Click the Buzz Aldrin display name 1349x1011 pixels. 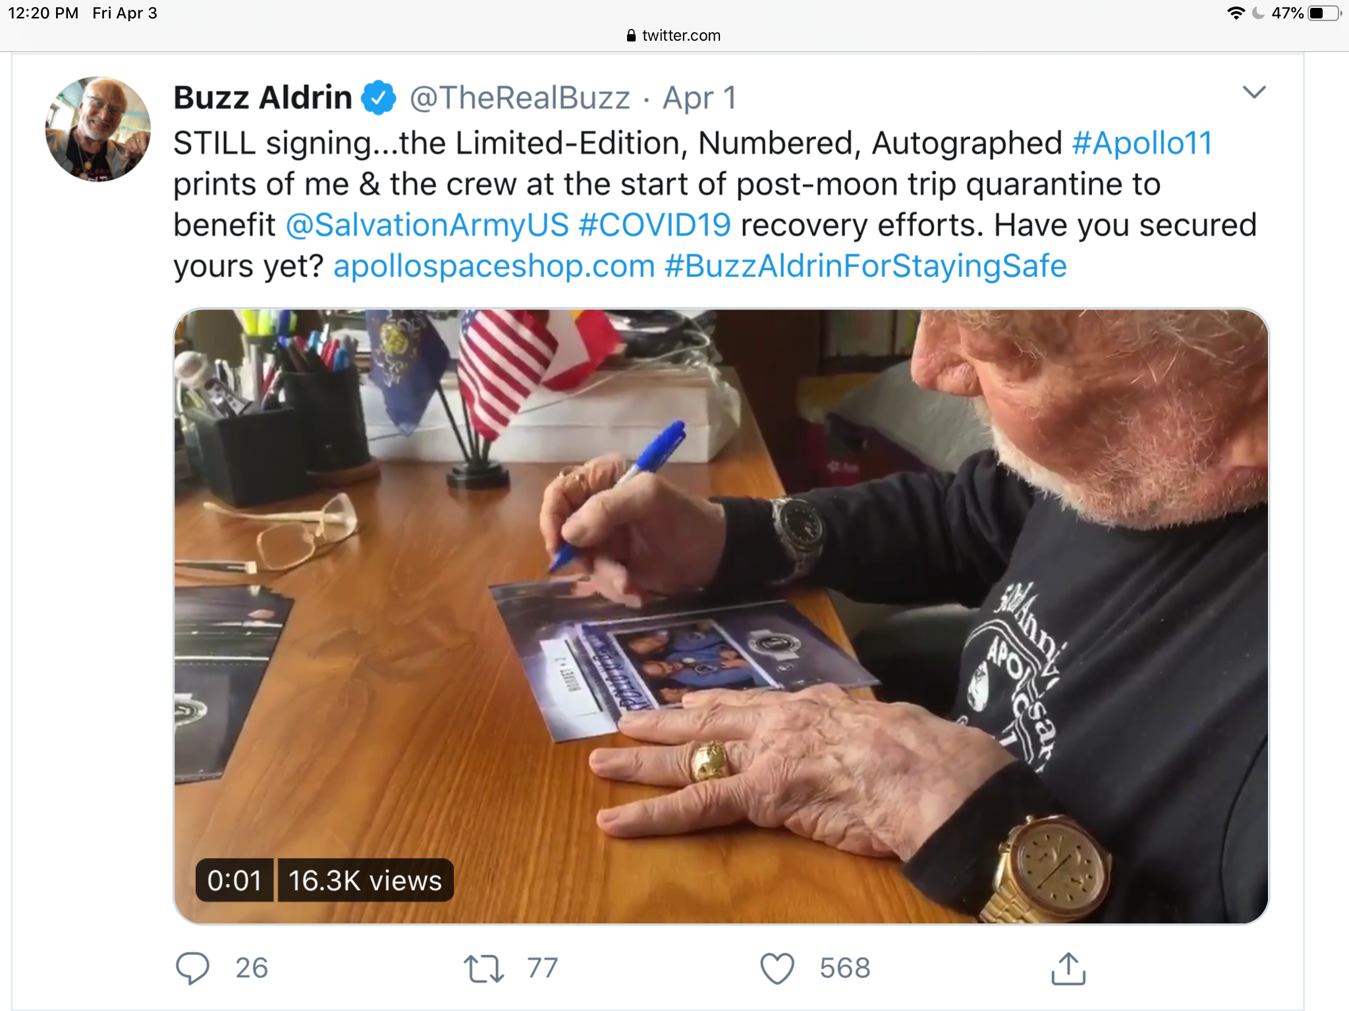pyautogui.click(x=263, y=98)
